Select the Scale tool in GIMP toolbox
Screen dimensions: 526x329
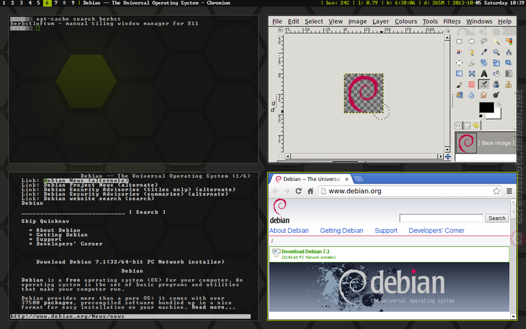496,63
